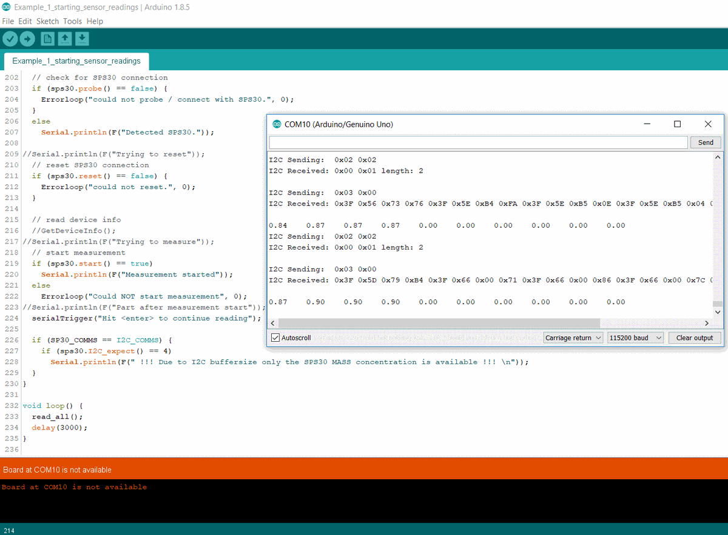Open the Help menu
The image size is (728, 535).
point(95,21)
